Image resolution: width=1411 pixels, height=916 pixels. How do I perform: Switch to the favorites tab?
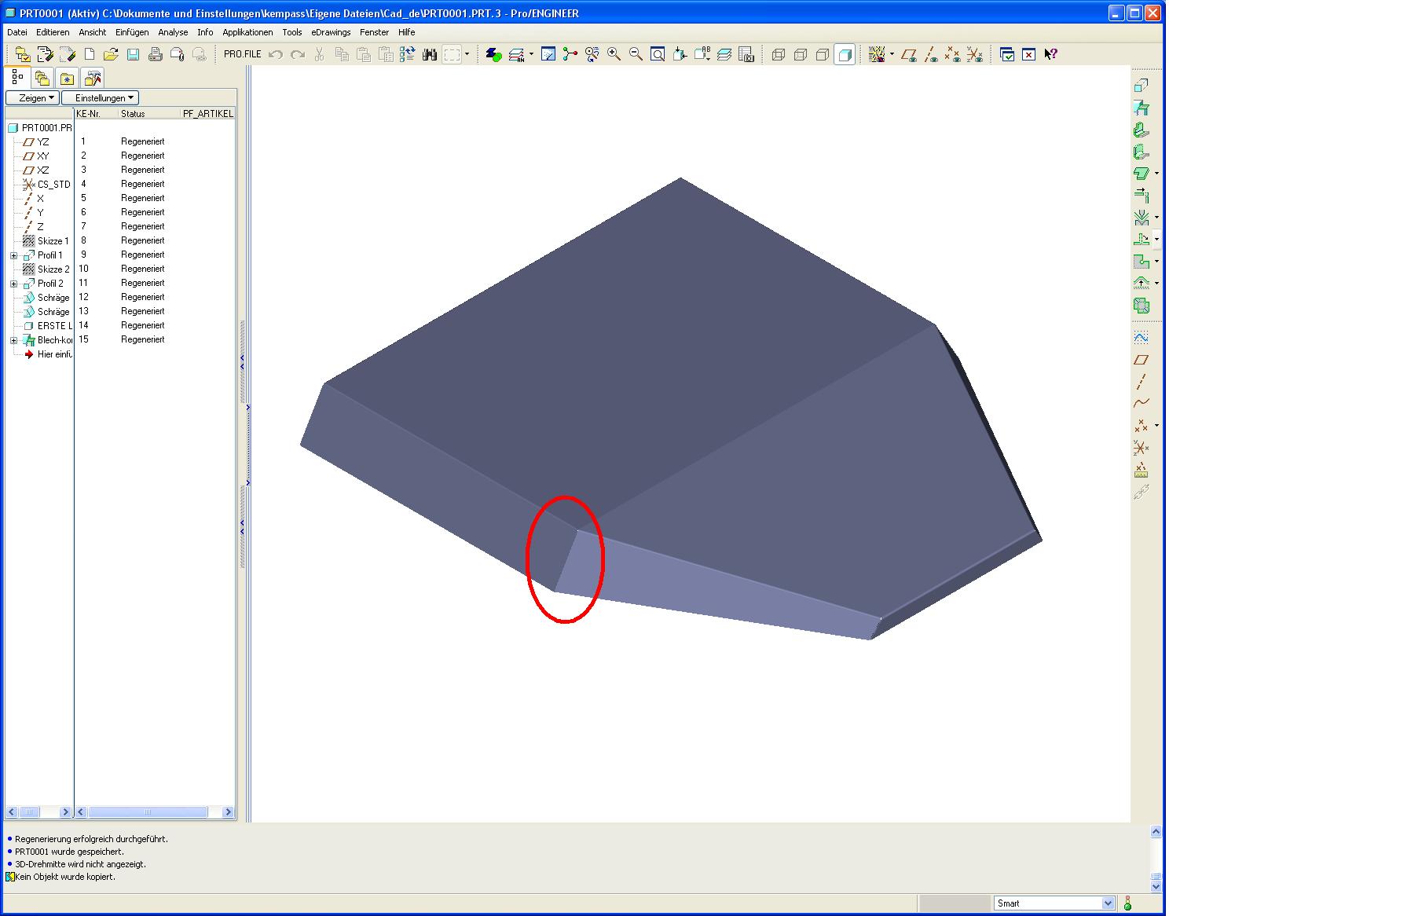(x=68, y=78)
